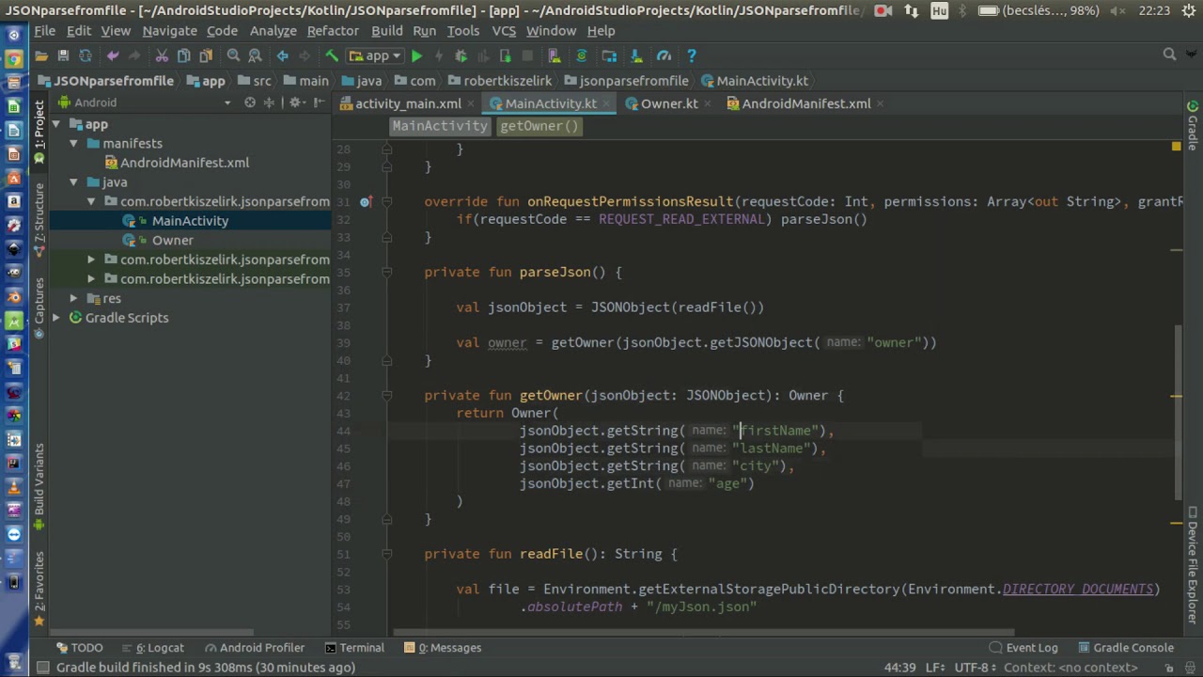
Task: Open the TODO tool window
Action: pyautogui.click(x=79, y=647)
